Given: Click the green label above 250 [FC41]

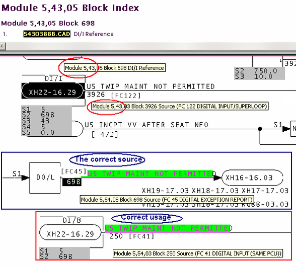Looking at the screenshot, I should pyautogui.click(x=168, y=228).
